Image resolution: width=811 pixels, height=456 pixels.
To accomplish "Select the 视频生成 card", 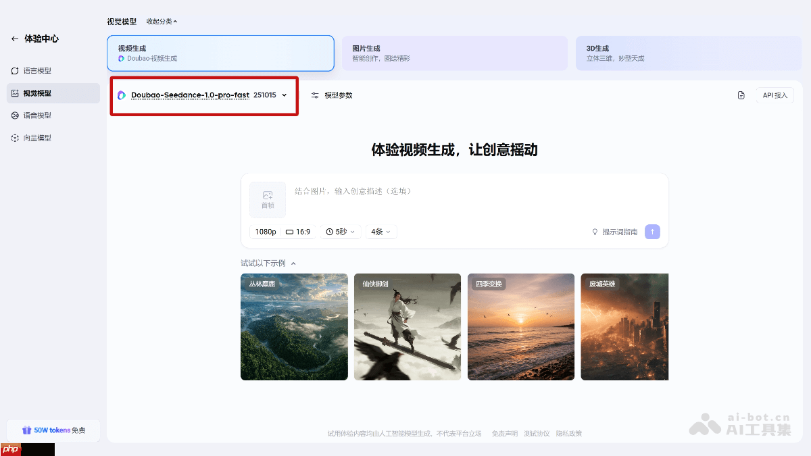I will click(220, 53).
